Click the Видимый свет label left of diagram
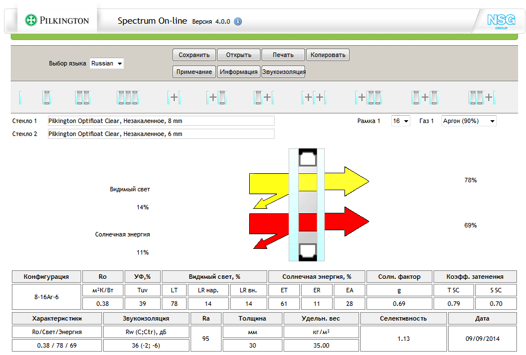This screenshot has width=526, height=355. pos(130,190)
